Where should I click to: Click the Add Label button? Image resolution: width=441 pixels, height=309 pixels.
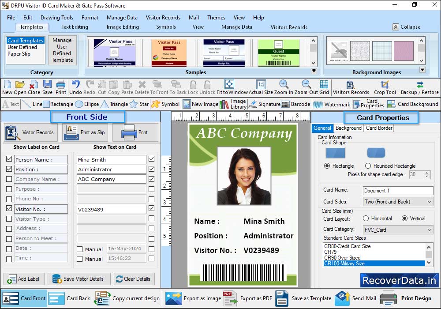(24, 279)
